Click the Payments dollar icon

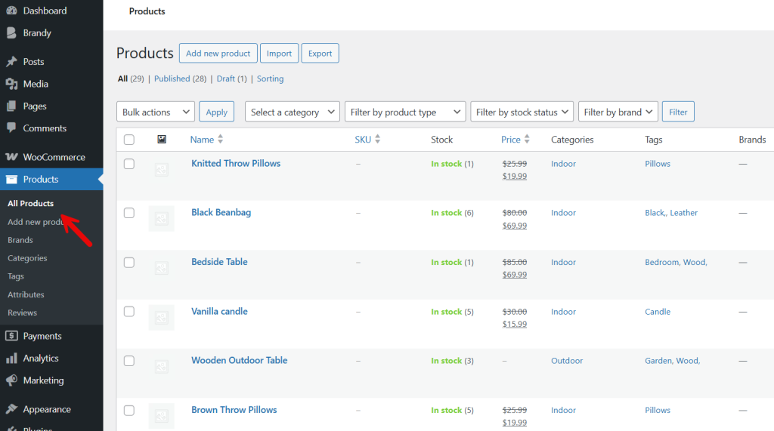coord(11,336)
